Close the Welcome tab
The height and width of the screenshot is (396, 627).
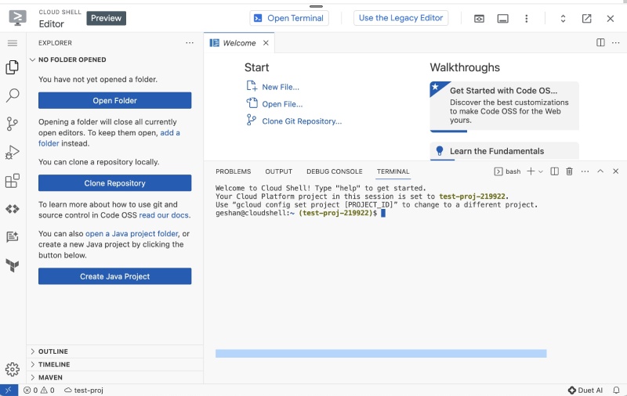pos(266,43)
